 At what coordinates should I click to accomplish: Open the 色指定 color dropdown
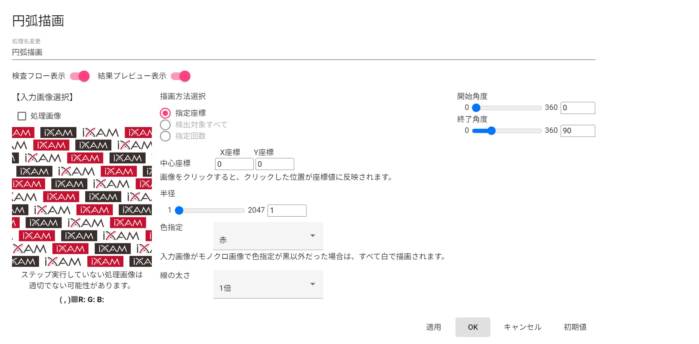point(268,236)
